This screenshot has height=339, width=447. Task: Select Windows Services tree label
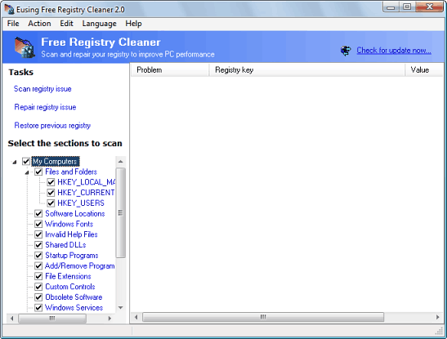pyautogui.click(x=74, y=308)
